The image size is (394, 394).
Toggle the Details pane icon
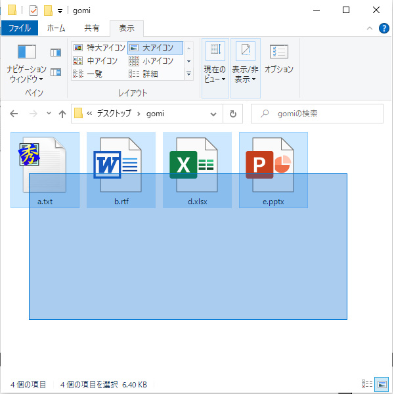pyautogui.click(x=56, y=72)
